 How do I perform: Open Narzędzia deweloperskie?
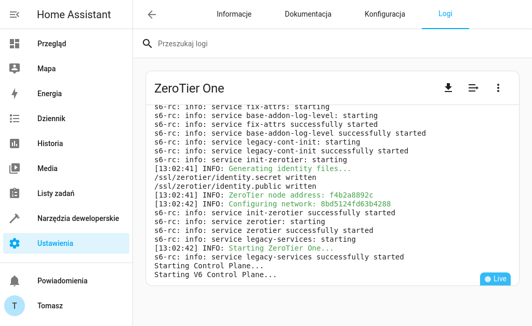tap(78, 218)
